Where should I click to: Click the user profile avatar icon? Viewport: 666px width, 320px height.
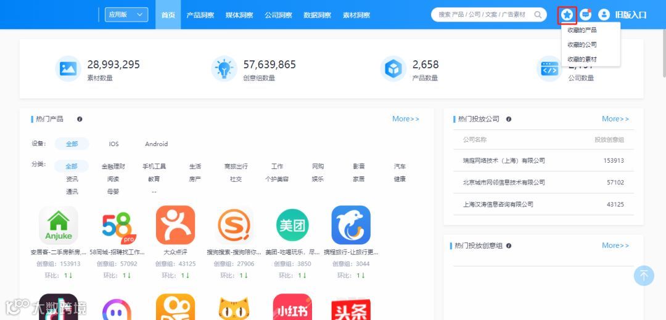(604, 15)
